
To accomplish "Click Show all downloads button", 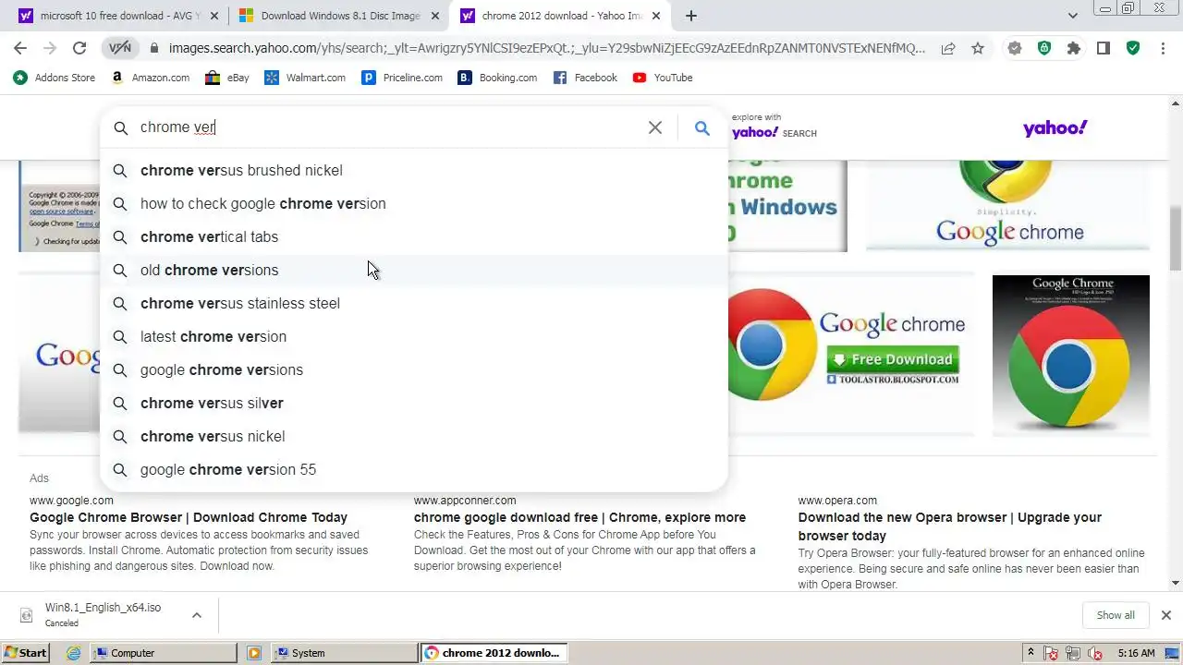I will coord(1116,615).
